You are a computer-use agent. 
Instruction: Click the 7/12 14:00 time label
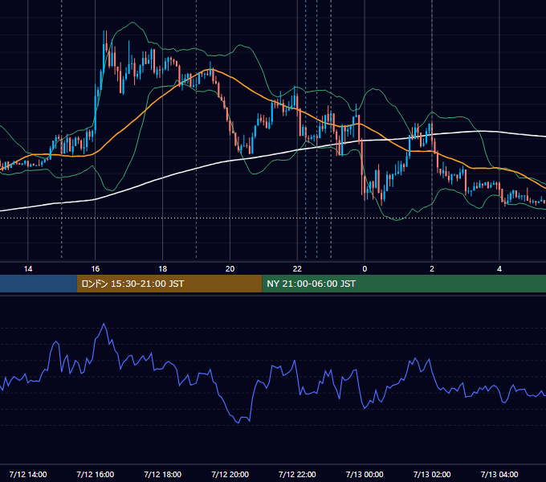(28, 474)
